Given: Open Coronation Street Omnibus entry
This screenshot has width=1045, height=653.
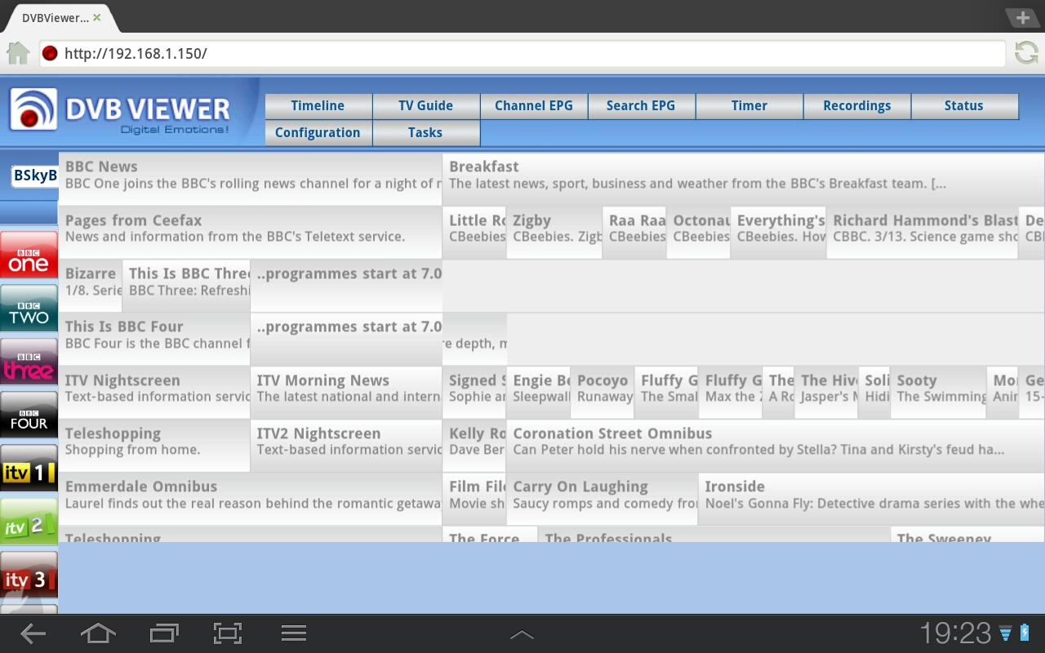Looking at the screenshot, I should click(776, 446).
